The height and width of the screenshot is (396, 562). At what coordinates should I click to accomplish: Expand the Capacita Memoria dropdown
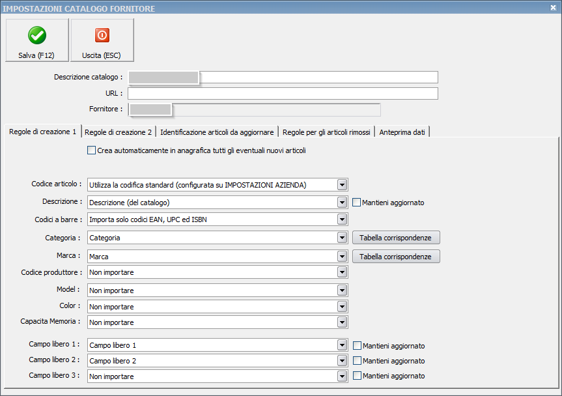343,322
